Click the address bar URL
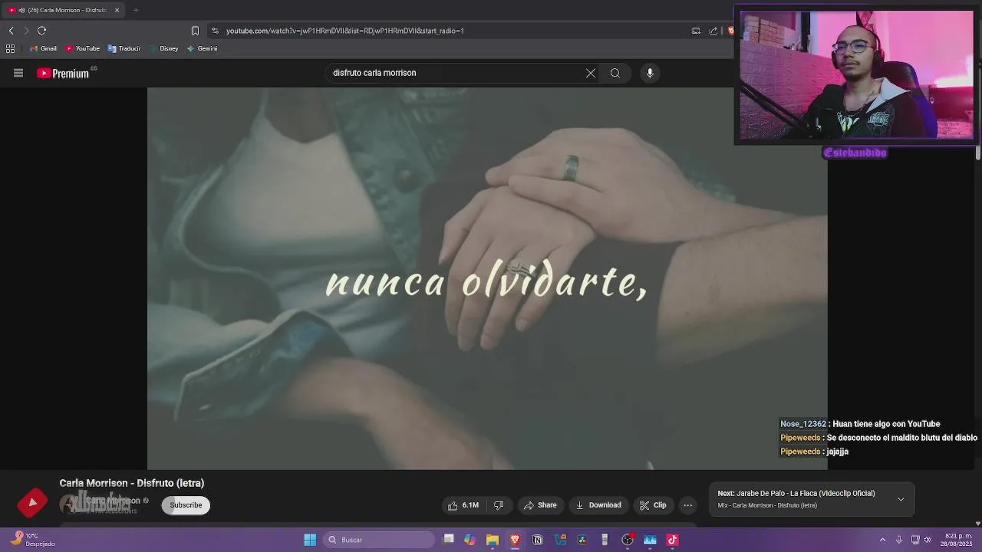982x552 pixels. click(x=345, y=31)
